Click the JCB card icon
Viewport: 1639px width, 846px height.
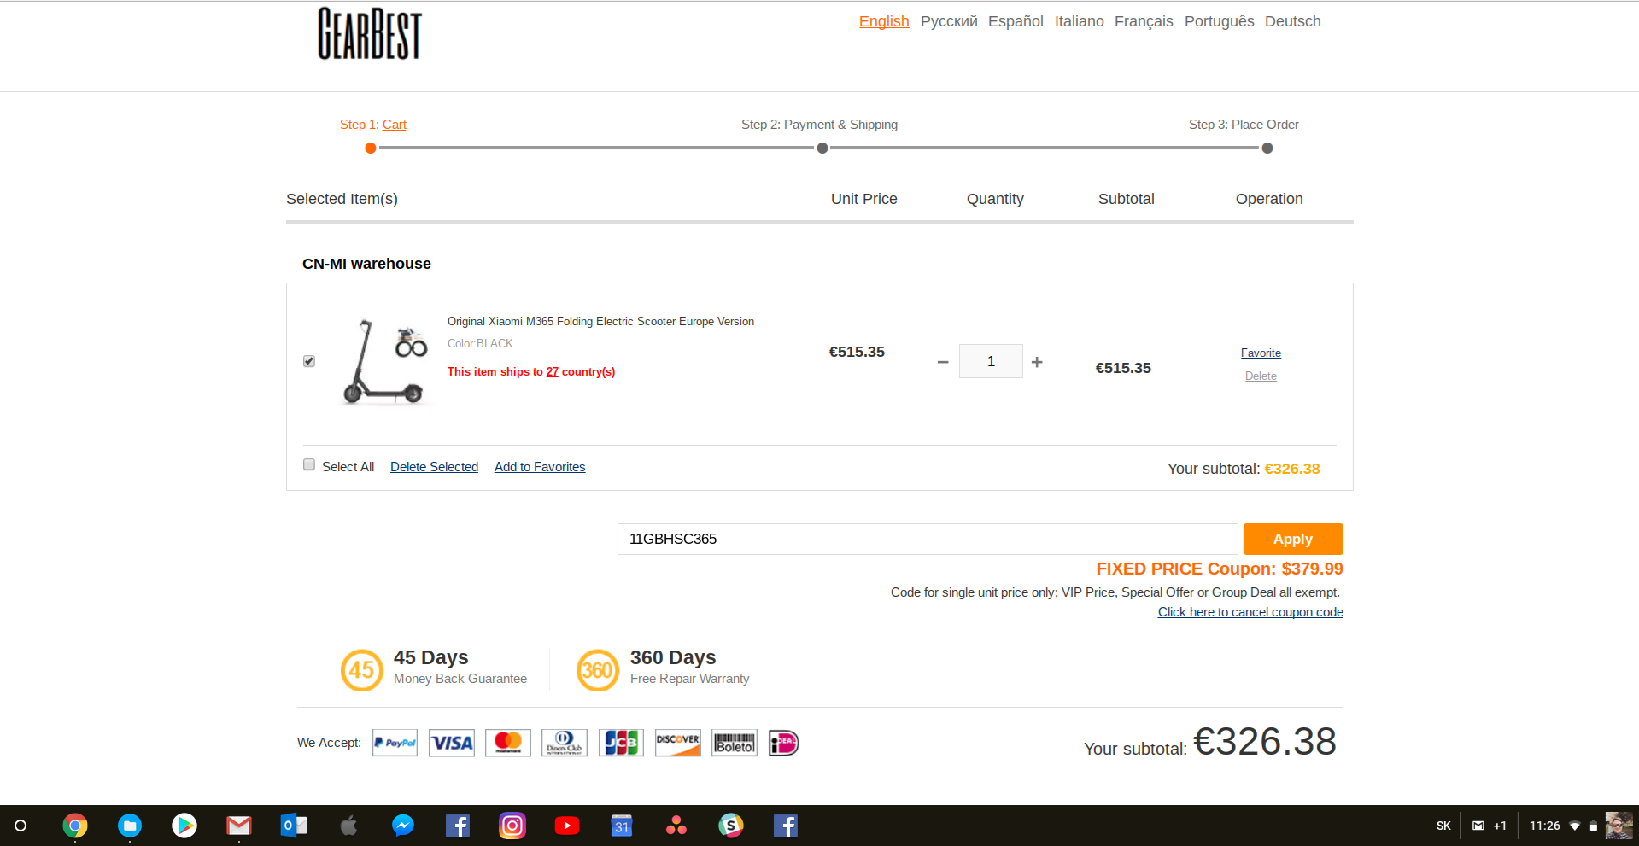(621, 743)
